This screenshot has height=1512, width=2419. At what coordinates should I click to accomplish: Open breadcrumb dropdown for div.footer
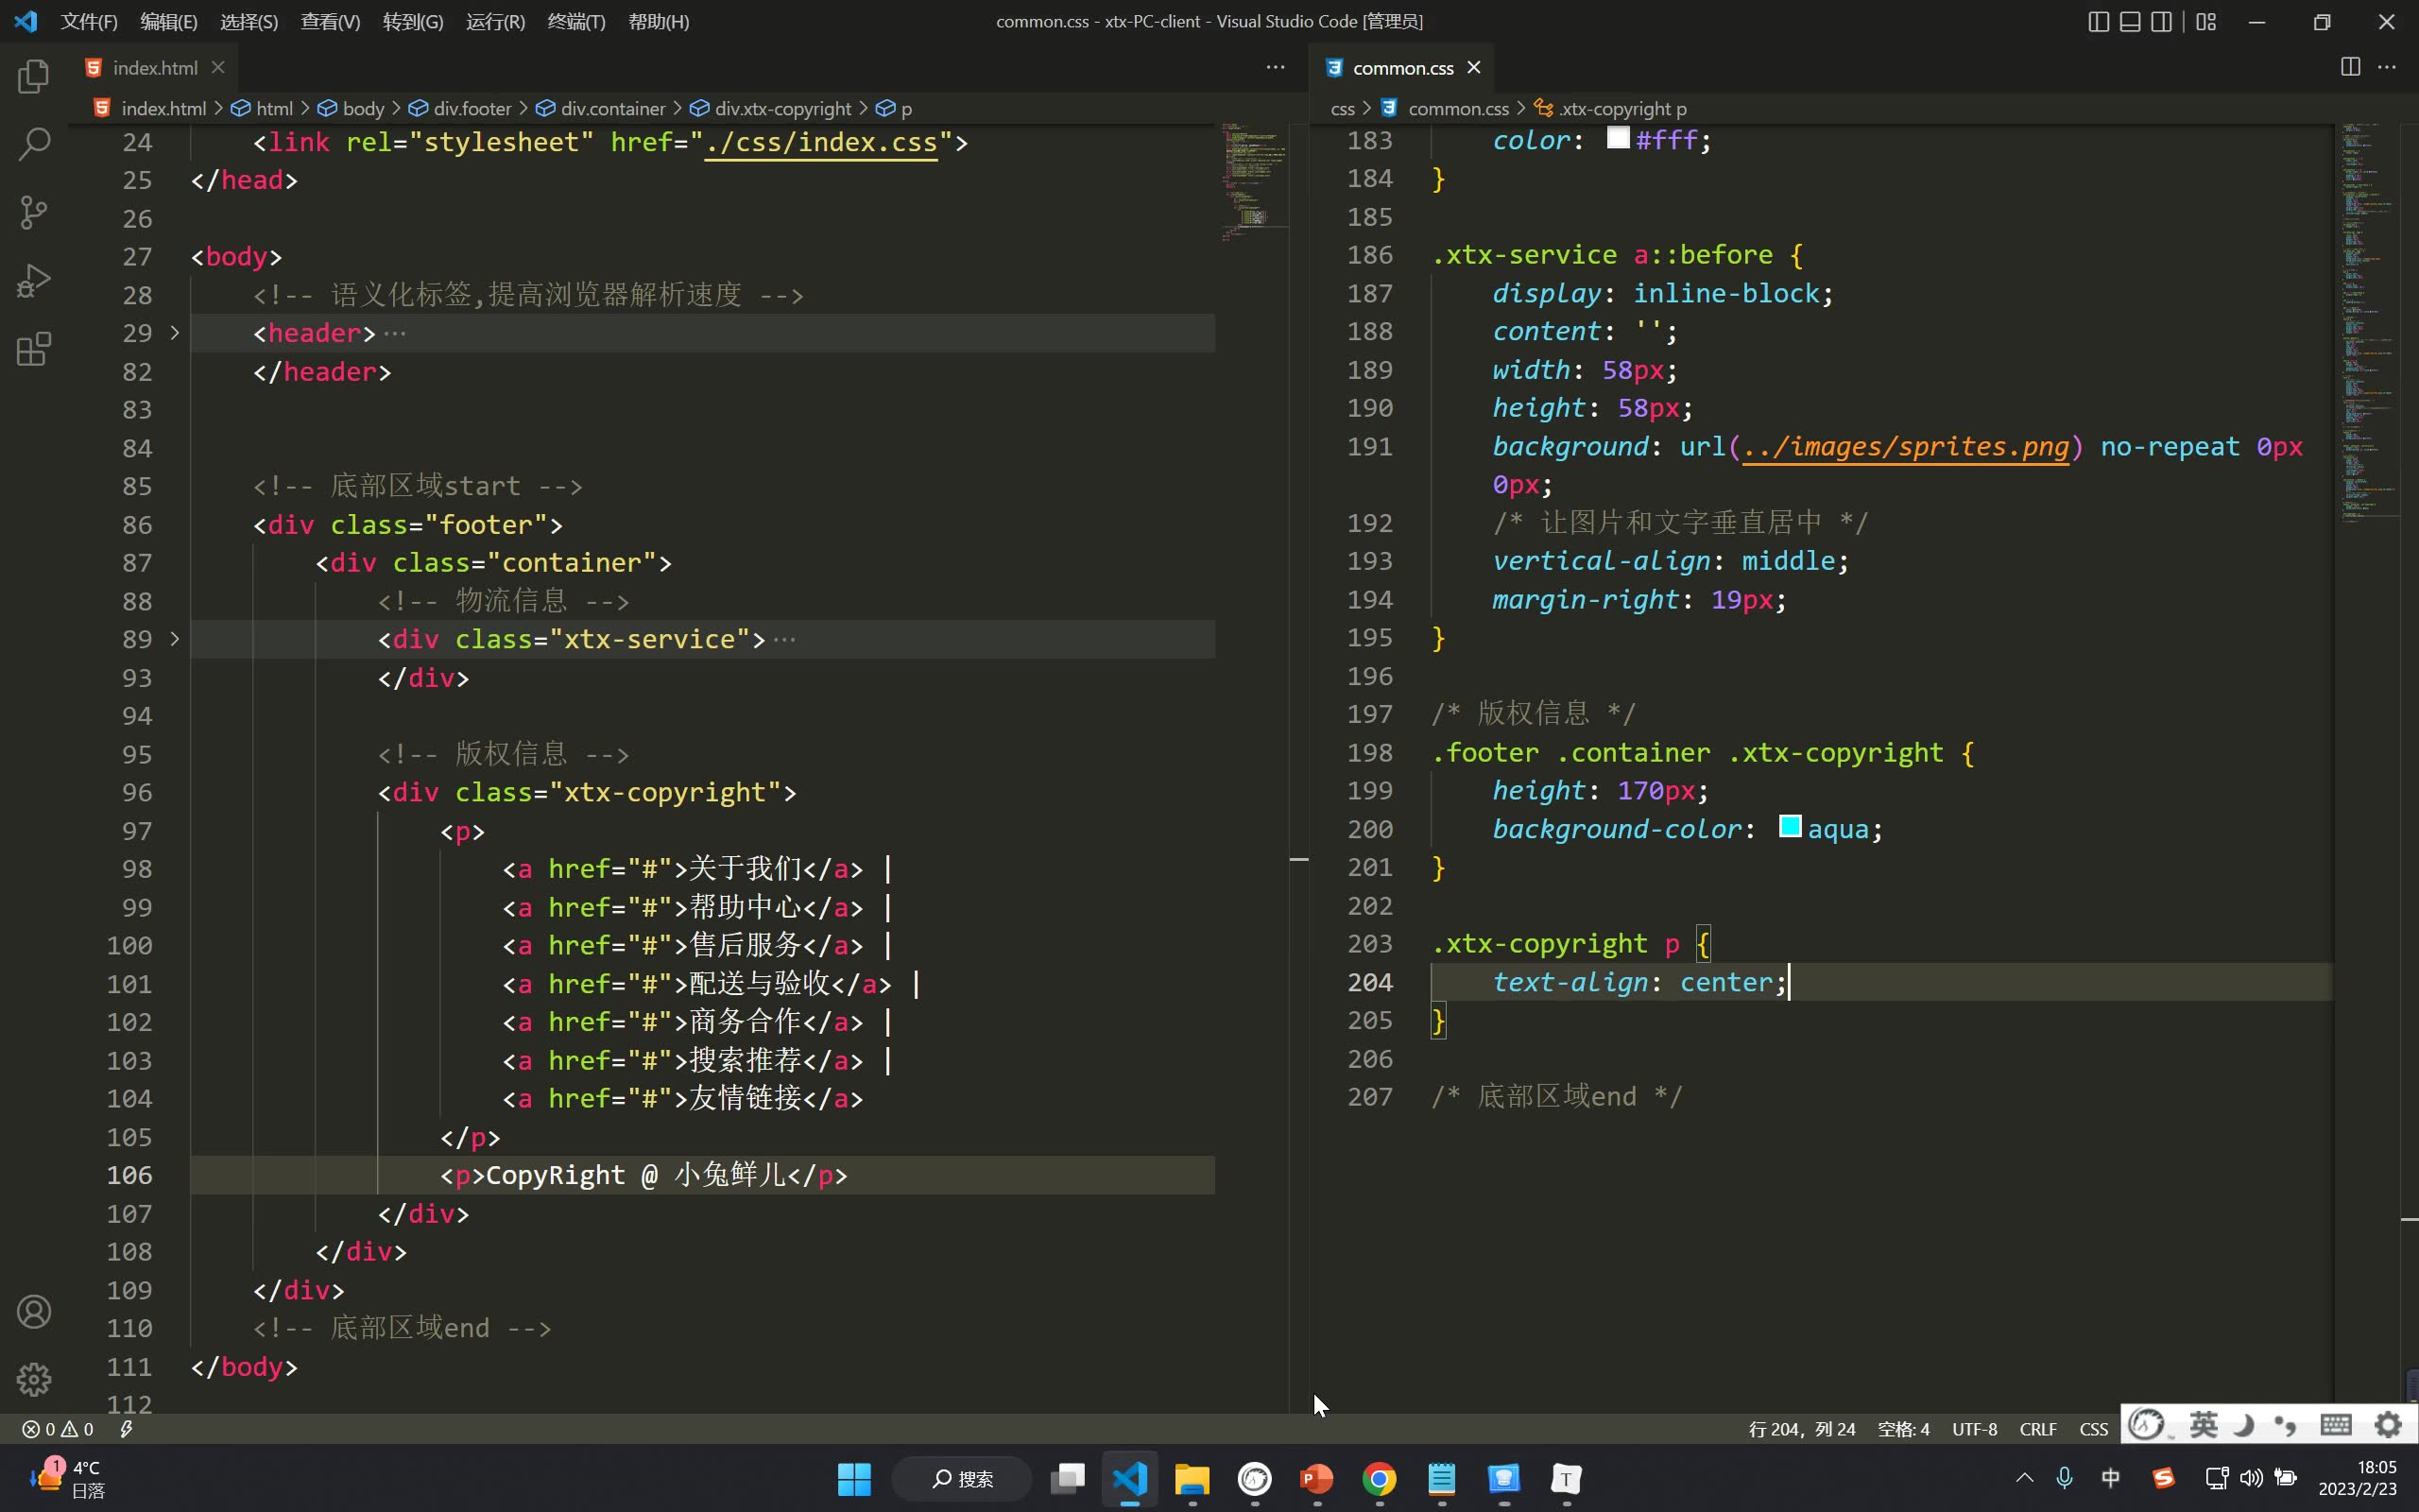tap(461, 108)
